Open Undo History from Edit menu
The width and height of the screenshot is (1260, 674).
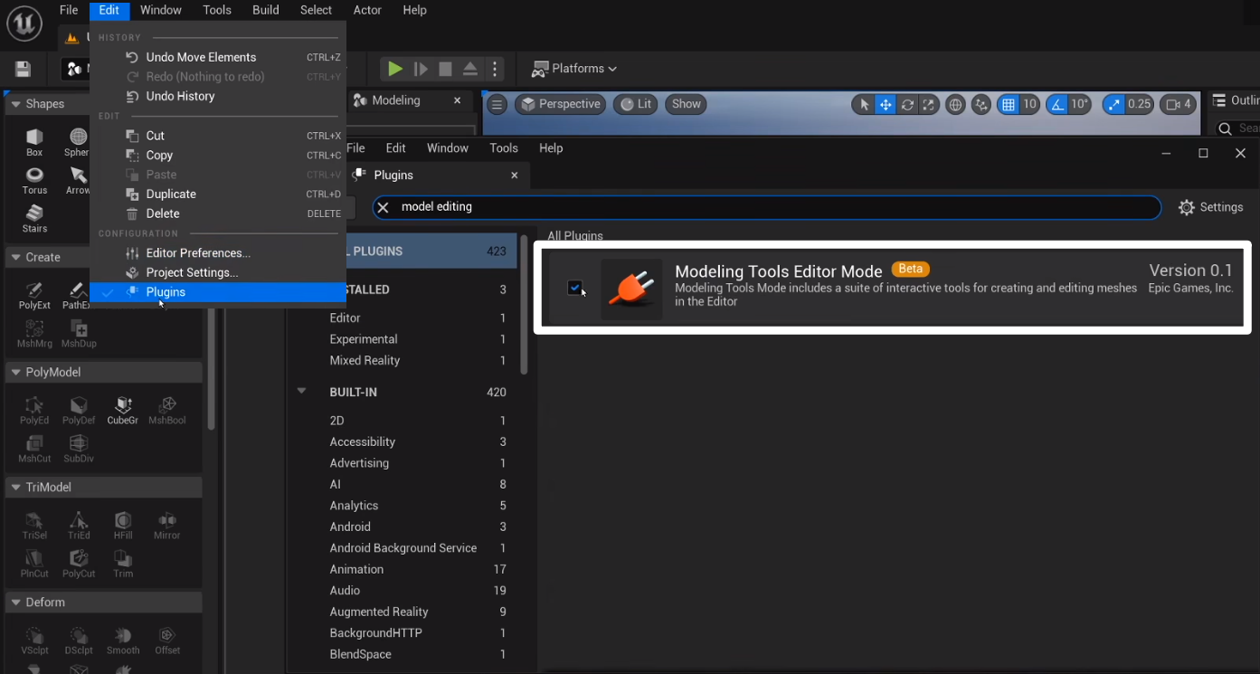[218, 96]
